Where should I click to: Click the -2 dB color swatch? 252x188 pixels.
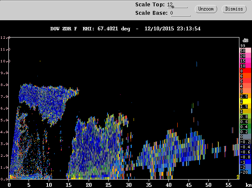[245, 167]
